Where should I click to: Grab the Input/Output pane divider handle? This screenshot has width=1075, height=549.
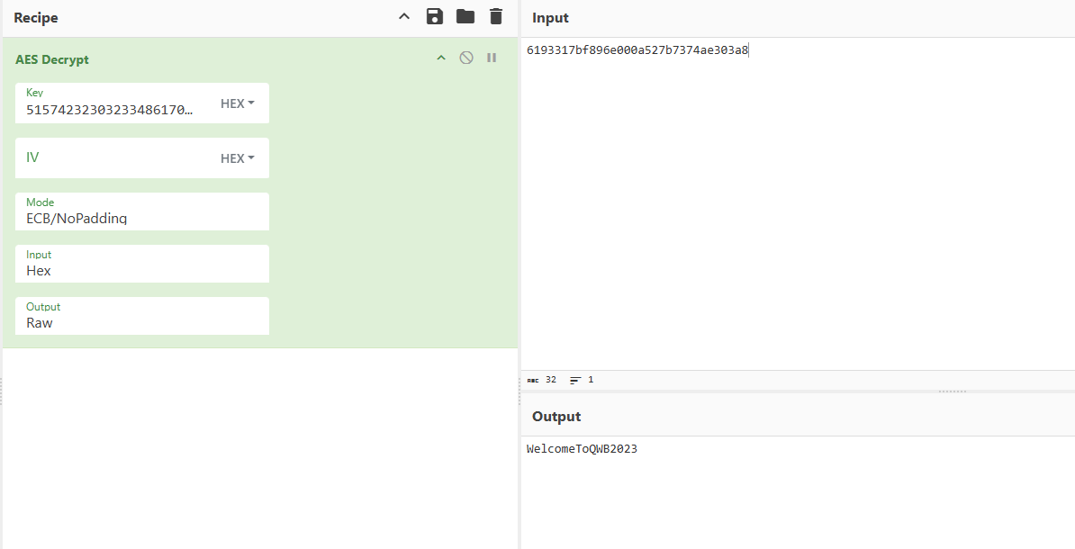tap(952, 391)
